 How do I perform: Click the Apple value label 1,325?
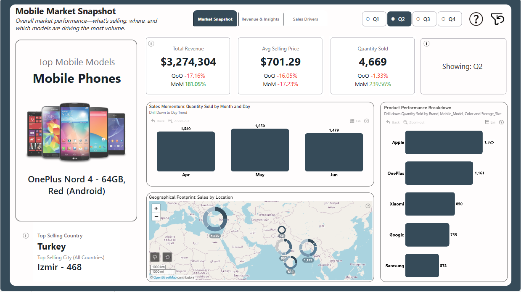tap(489, 142)
